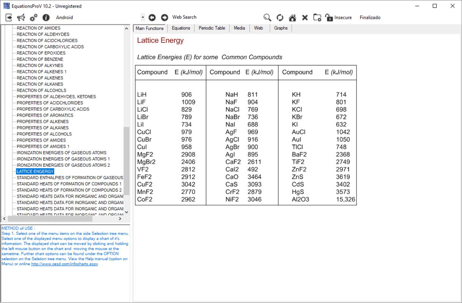
Task: Switch to the Equations tab
Action: tap(181, 28)
